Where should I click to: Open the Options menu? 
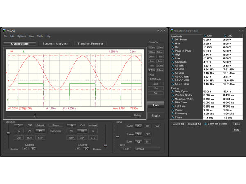[x=21, y=36]
